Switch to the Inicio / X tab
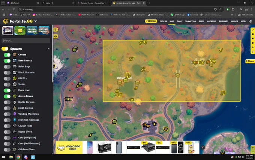Image resolution: width=255 pixels, height=160 pixels. click(x=58, y=3)
